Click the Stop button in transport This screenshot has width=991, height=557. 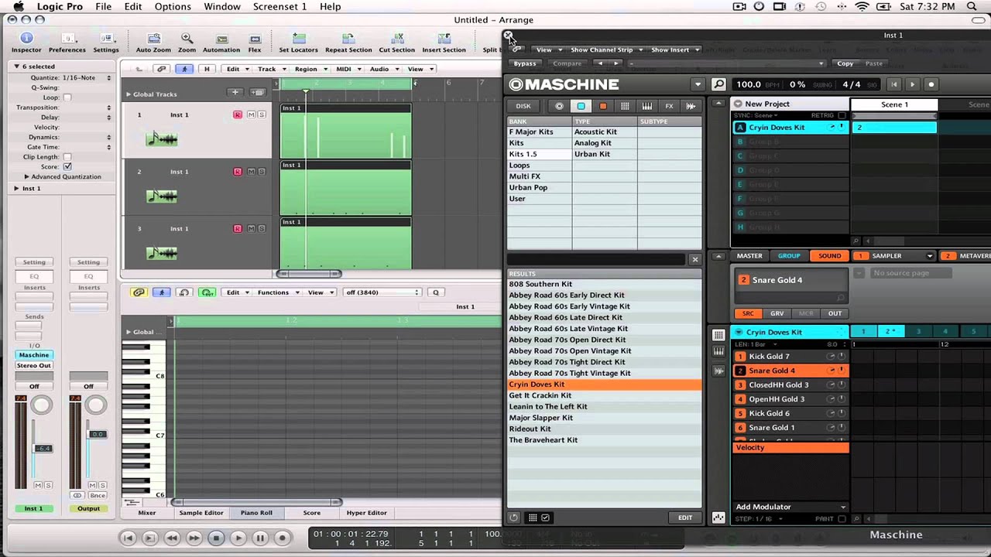pos(216,538)
